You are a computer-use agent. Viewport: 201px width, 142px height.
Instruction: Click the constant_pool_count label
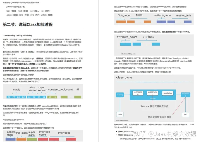pos(61,89)
